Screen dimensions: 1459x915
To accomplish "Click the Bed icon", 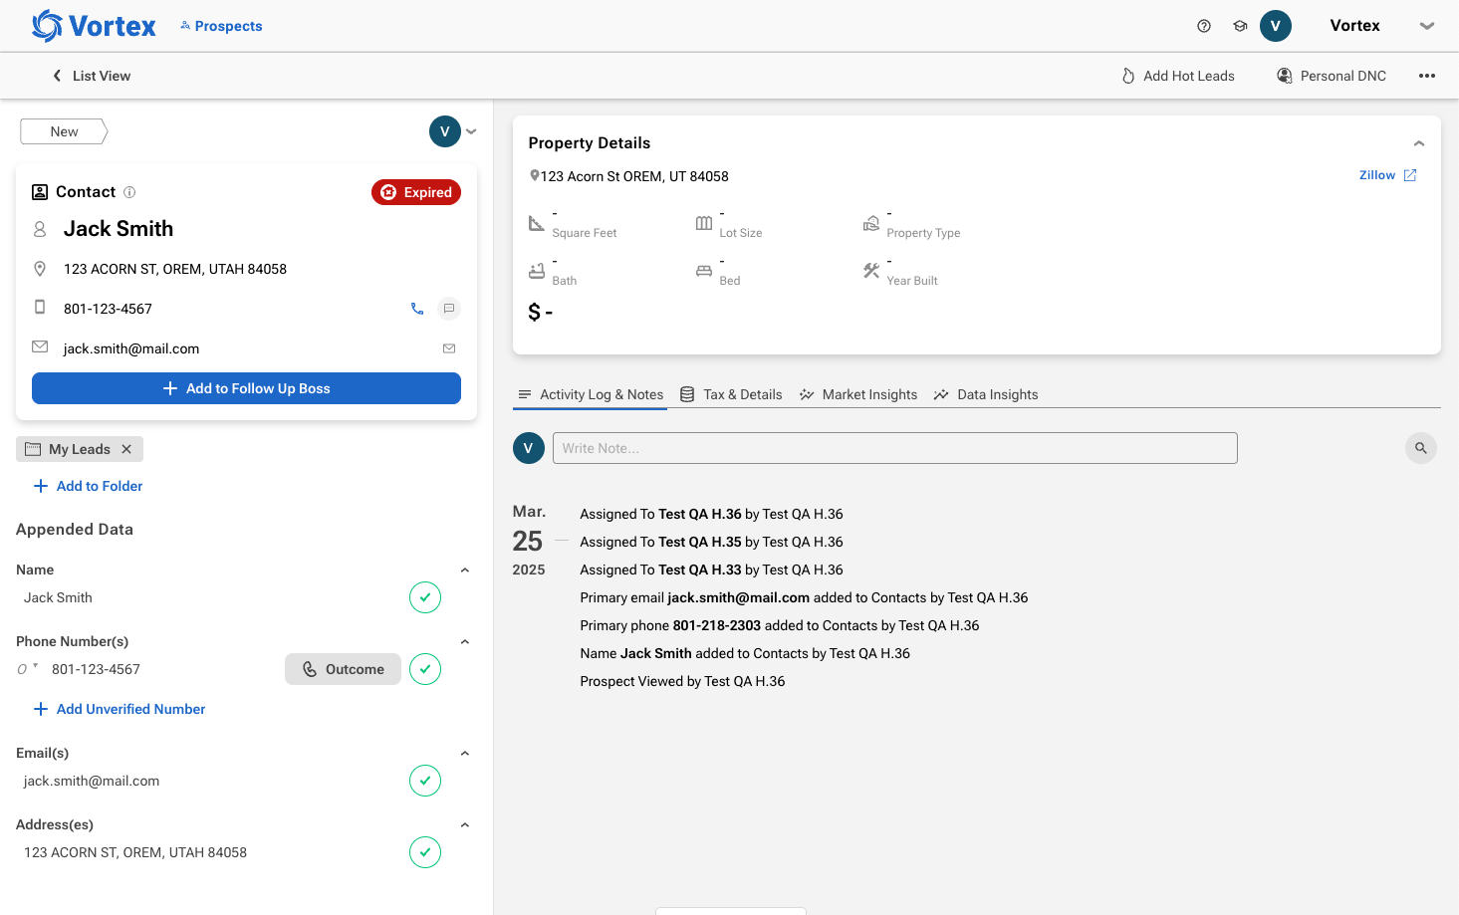I will coord(703,270).
